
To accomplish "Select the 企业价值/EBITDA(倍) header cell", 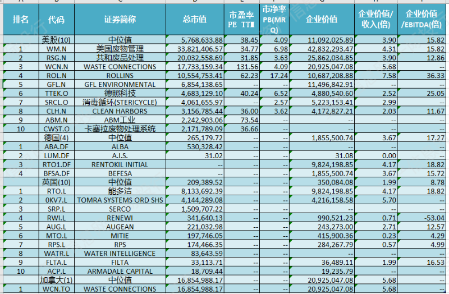I will (421, 20).
